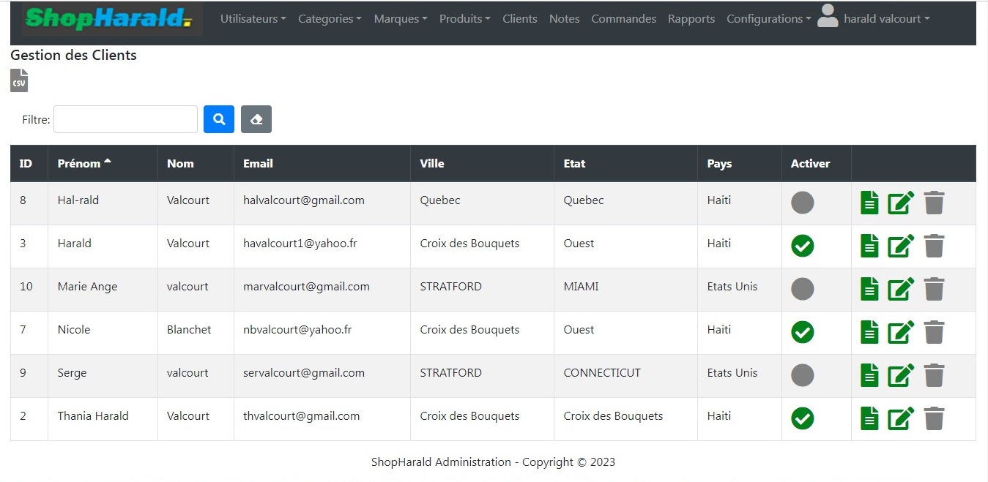Screen dimensions: 988x482
Task: Sort the table by Prénom column
Action: tap(79, 164)
